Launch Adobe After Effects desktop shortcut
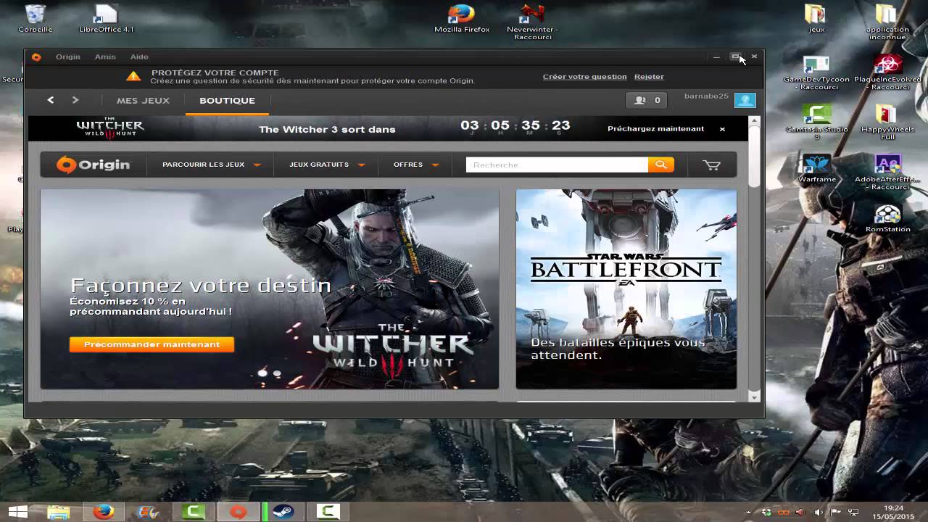Image resolution: width=928 pixels, height=522 pixels. (887, 172)
